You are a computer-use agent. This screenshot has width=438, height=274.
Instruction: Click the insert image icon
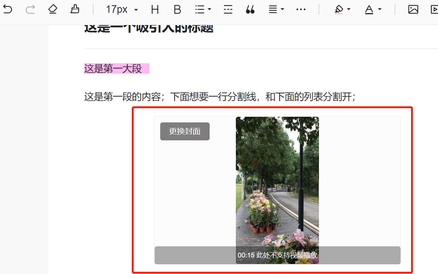pyautogui.click(x=413, y=9)
